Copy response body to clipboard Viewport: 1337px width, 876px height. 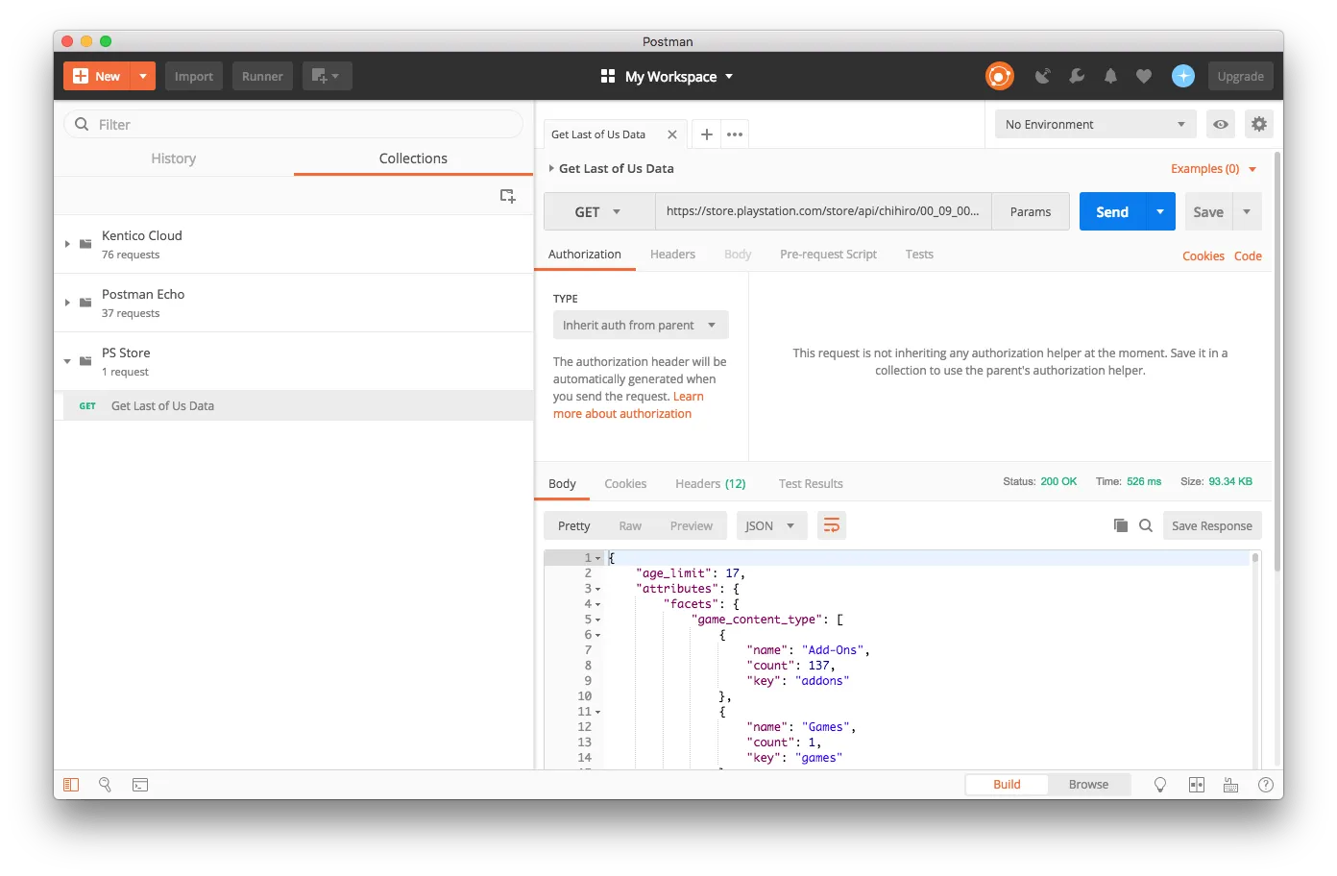(x=1120, y=525)
